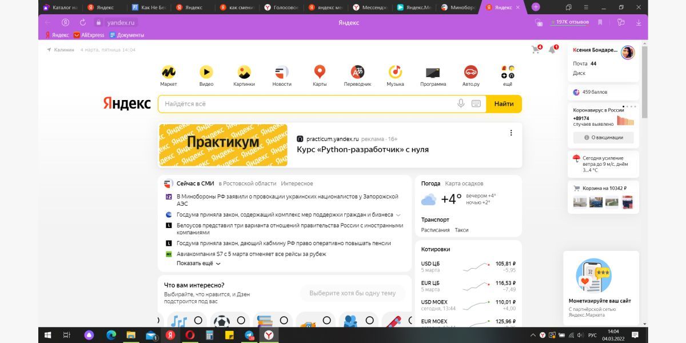This screenshot has width=686, height=343.
Task: Open Расписания transport link
Action: 436,230
